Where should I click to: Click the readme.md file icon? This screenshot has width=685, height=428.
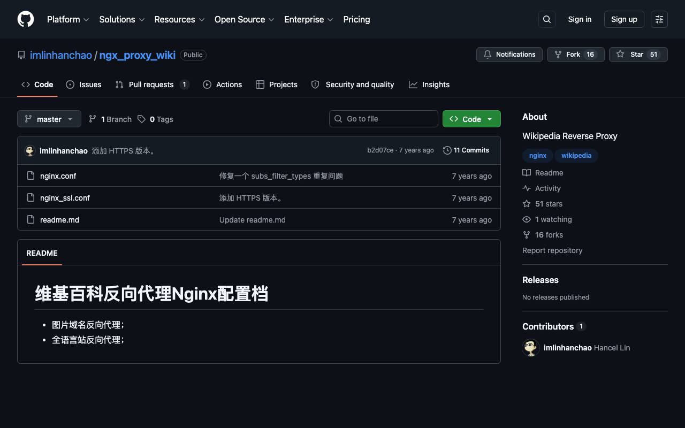pyautogui.click(x=31, y=219)
